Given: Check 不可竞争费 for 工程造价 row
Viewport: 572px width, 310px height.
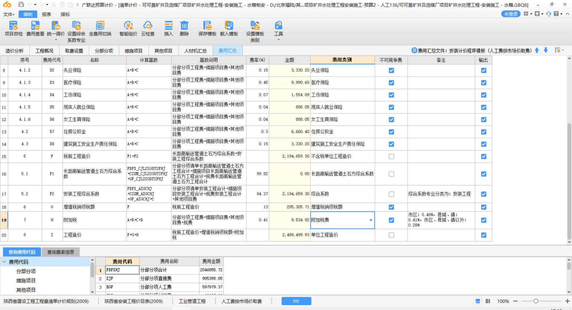Looking at the screenshot, I should pos(391,235).
